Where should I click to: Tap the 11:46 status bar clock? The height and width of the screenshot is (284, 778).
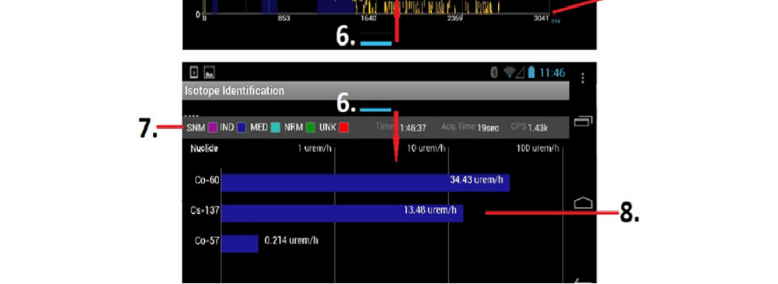tap(551, 73)
